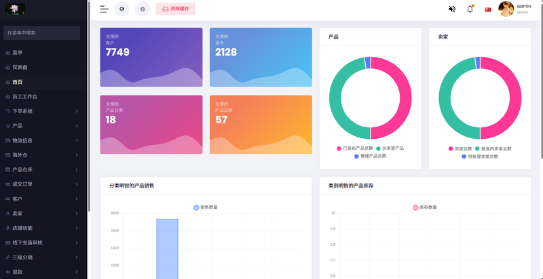Screen dimensions: 543x279
Task: Expand 店铺功能 chevron arrow
Action: (x=77, y=228)
